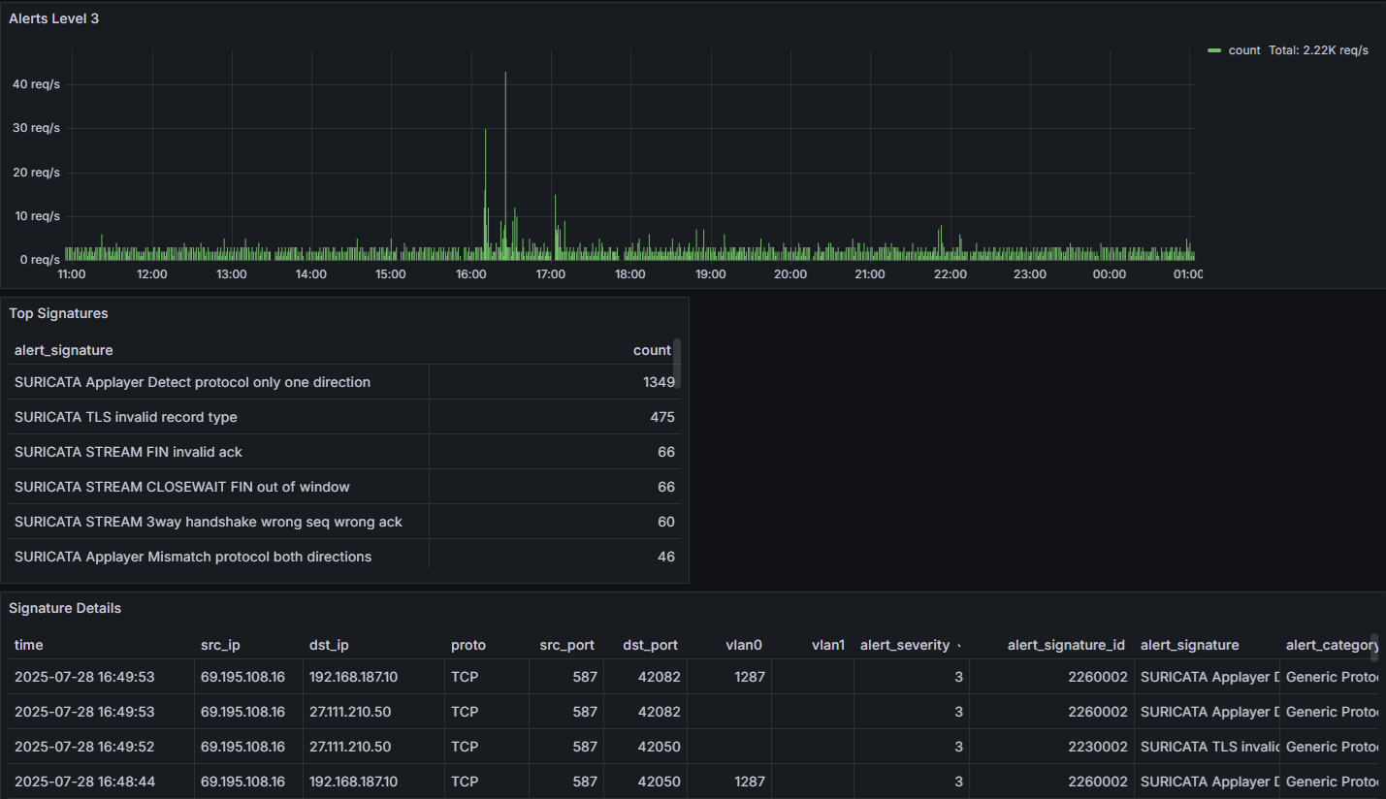The height and width of the screenshot is (799, 1386).
Task: Click the 22:00 time axis label
Action: pos(950,274)
